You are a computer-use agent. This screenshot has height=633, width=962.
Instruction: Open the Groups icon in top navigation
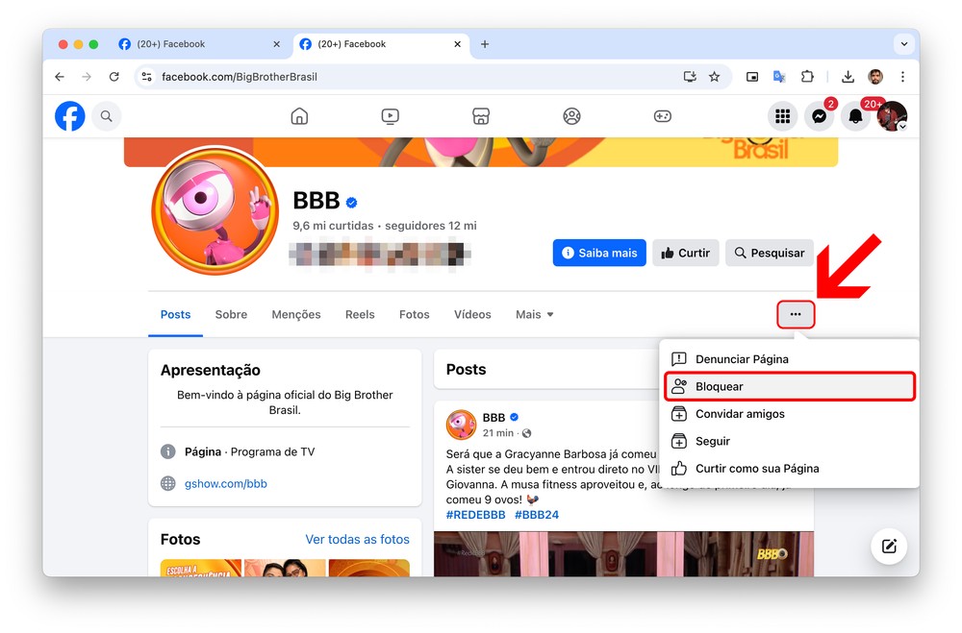571,116
